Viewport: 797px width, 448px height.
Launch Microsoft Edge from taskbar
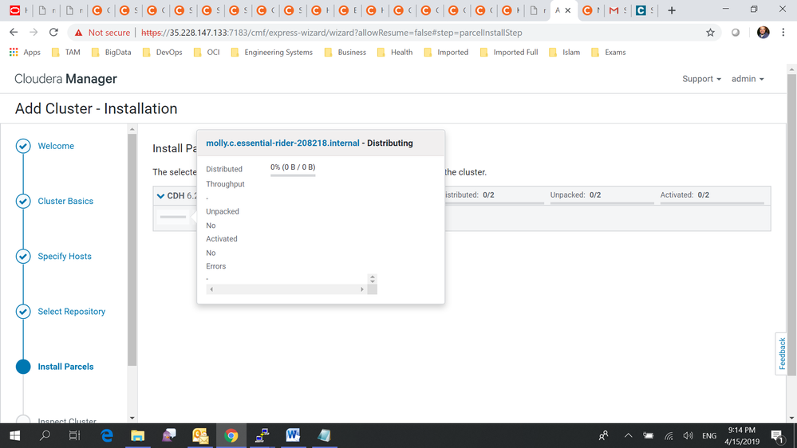point(107,435)
